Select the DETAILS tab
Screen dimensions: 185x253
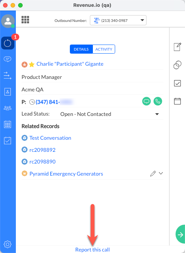click(81, 49)
